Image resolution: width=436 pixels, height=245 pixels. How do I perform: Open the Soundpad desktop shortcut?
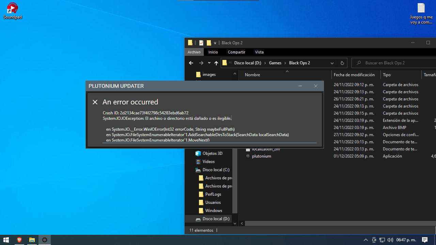tap(13, 11)
